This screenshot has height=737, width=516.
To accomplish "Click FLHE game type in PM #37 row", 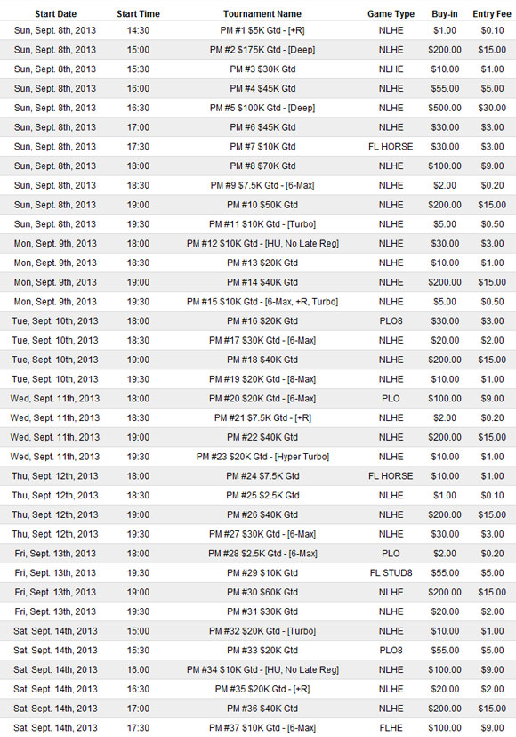I will (x=391, y=728).
